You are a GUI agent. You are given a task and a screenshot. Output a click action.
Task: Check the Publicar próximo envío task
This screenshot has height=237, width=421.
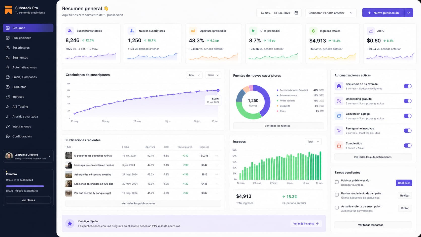tap(337, 182)
